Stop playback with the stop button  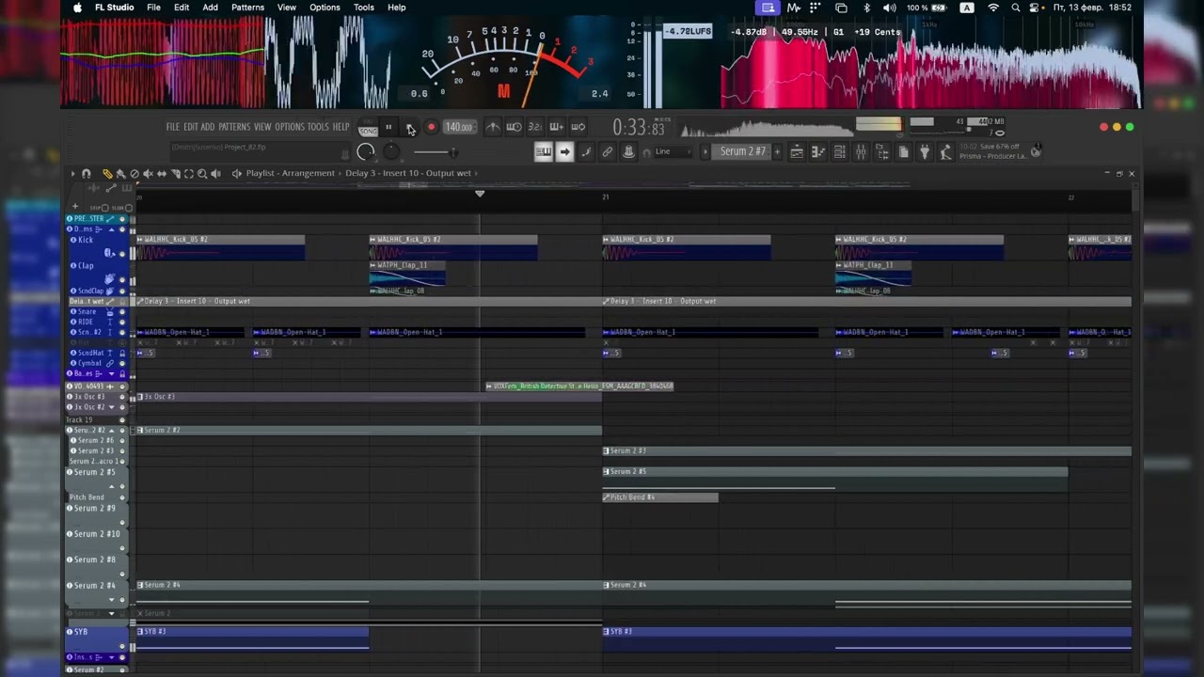(409, 127)
